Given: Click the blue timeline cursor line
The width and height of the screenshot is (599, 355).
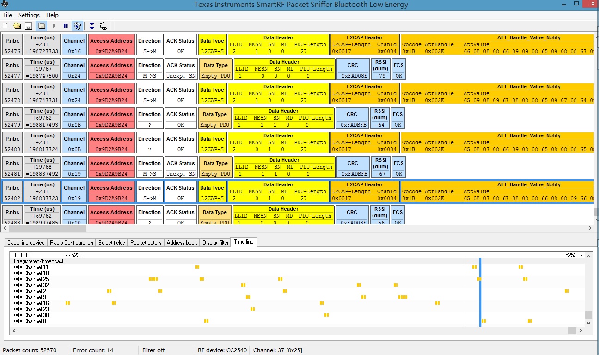Looking at the screenshot, I should tap(480, 292).
